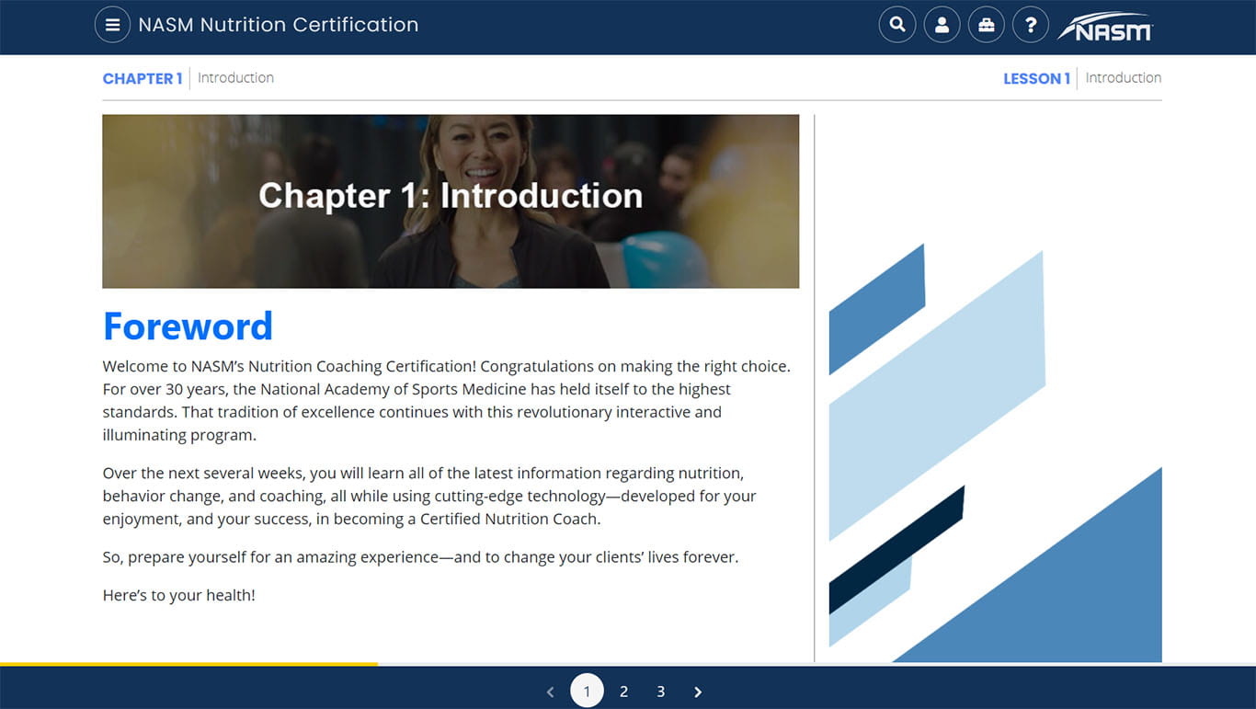Go to next page arrow
The width and height of the screenshot is (1256, 709).
698,692
